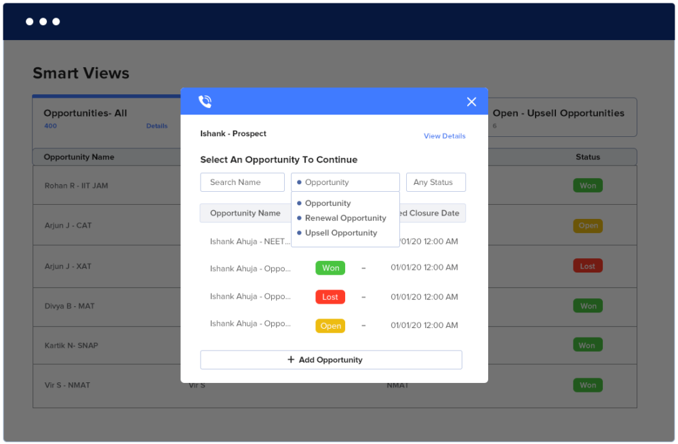Click inside the Search Name input field
The width and height of the screenshot is (678, 444).
[x=242, y=182]
